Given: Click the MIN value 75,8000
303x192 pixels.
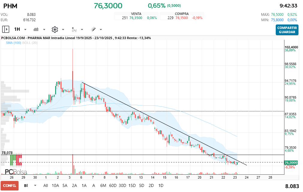Looking at the screenshot, I should point(277,20).
